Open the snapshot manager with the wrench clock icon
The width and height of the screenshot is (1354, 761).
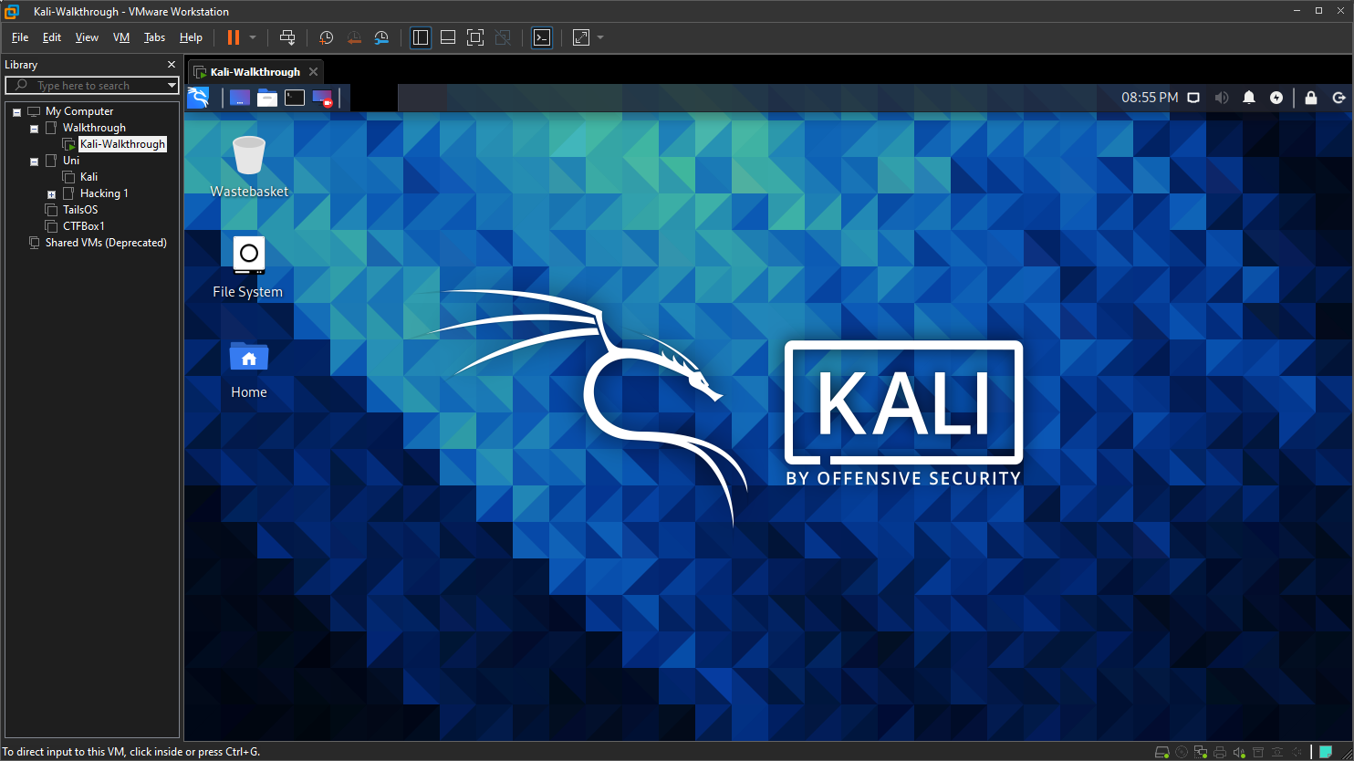(382, 37)
